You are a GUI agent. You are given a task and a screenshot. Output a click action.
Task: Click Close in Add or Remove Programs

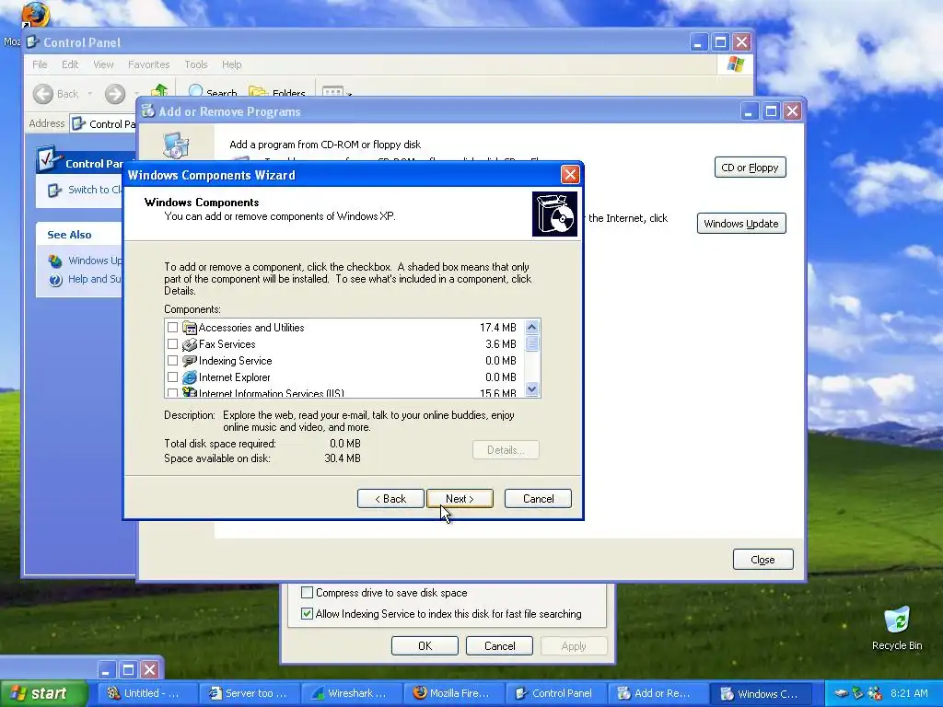click(x=763, y=559)
